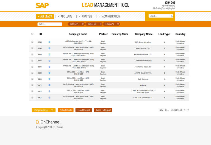The width and height of the screenshot is (211, 145).
Task: Go to page 118 in pagination
Action: (x=181, y=110)
